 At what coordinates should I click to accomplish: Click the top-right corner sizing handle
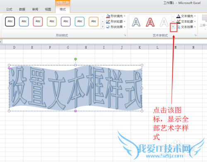(x=142, y=65)
